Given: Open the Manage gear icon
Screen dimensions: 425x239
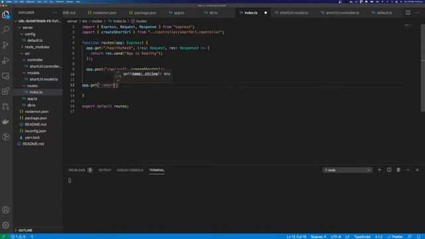Looking at the screenshot, I should (6, 225).
